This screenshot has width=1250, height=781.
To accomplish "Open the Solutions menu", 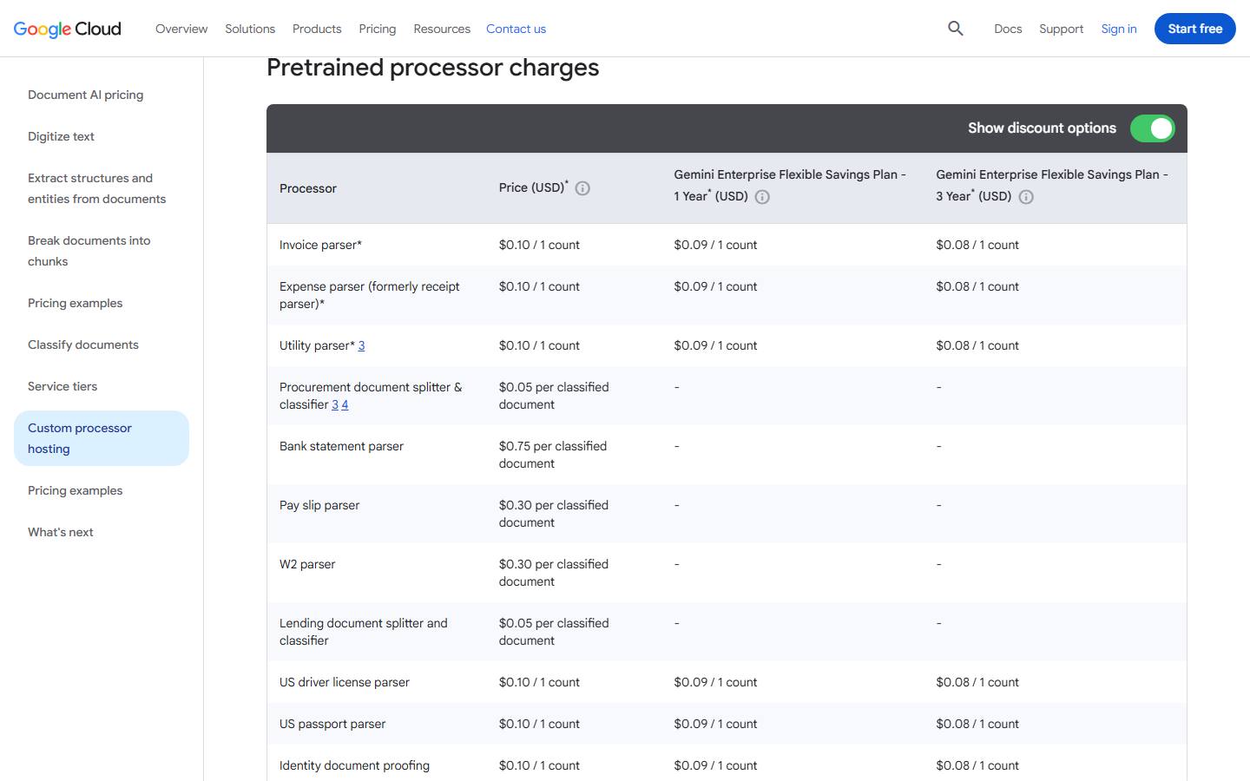I will coord(250,29).
